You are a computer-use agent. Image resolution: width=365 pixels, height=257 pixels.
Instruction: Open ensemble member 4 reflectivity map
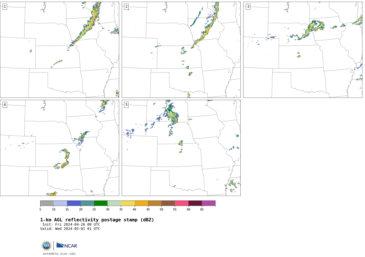[59, 148]
